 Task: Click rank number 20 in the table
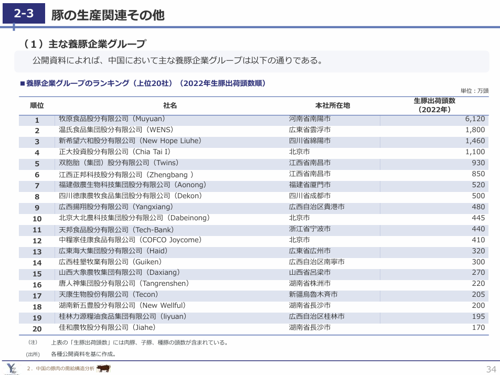pos(37,329)
